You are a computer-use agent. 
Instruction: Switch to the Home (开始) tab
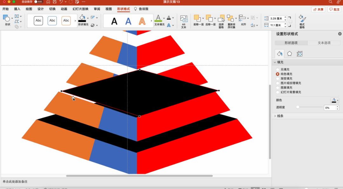pos(5,9)
